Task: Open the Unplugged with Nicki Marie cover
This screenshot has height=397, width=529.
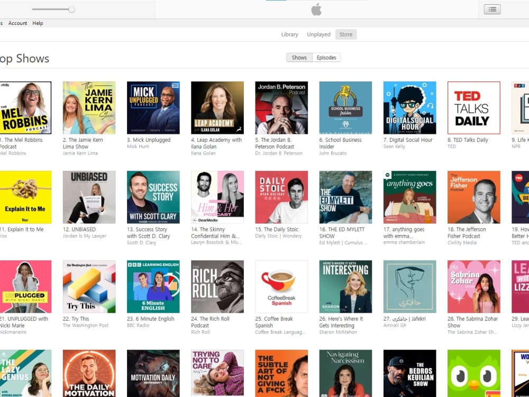Action: point(25,286)
